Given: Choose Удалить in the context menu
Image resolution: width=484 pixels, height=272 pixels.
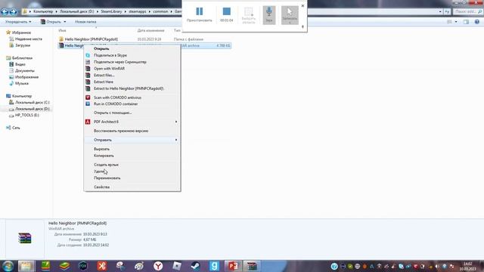Looking at the screenshot, I should tap(132, 172).
